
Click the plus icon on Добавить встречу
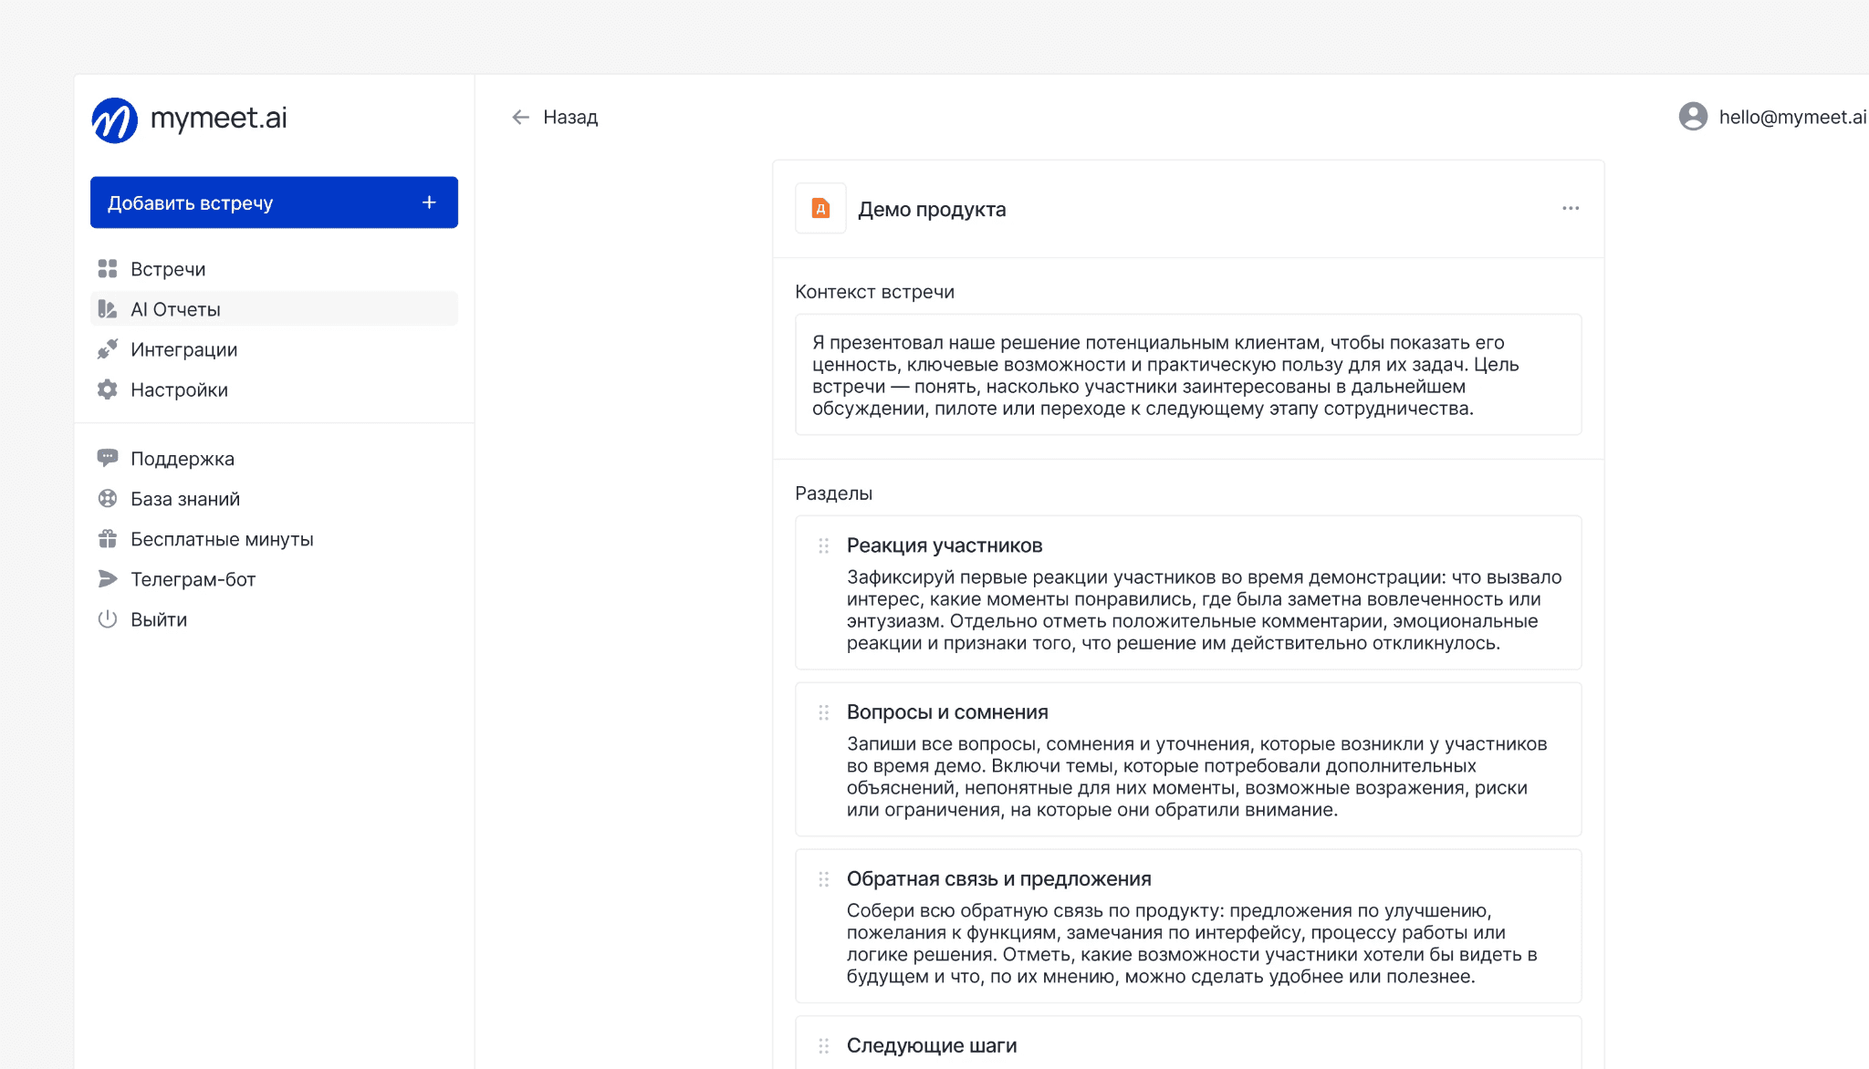pos(429,202)
